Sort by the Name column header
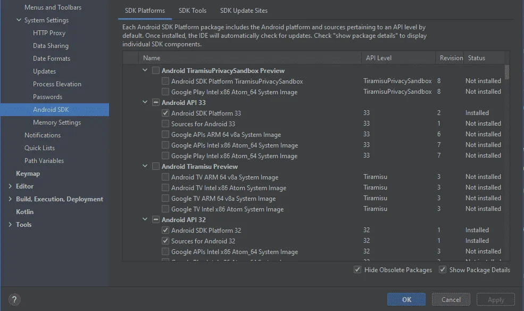 coord(250,58)
